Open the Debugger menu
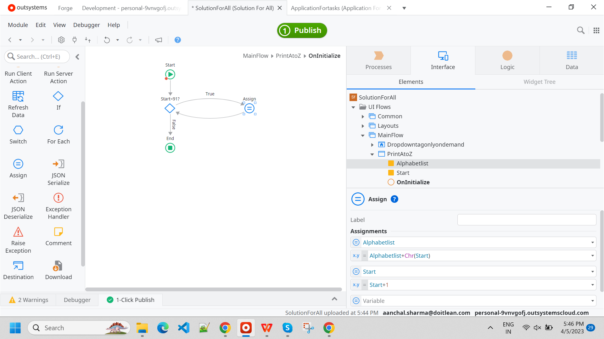This screenshot has height=339, width=604. pyautogui.click(x=86, y=25)
